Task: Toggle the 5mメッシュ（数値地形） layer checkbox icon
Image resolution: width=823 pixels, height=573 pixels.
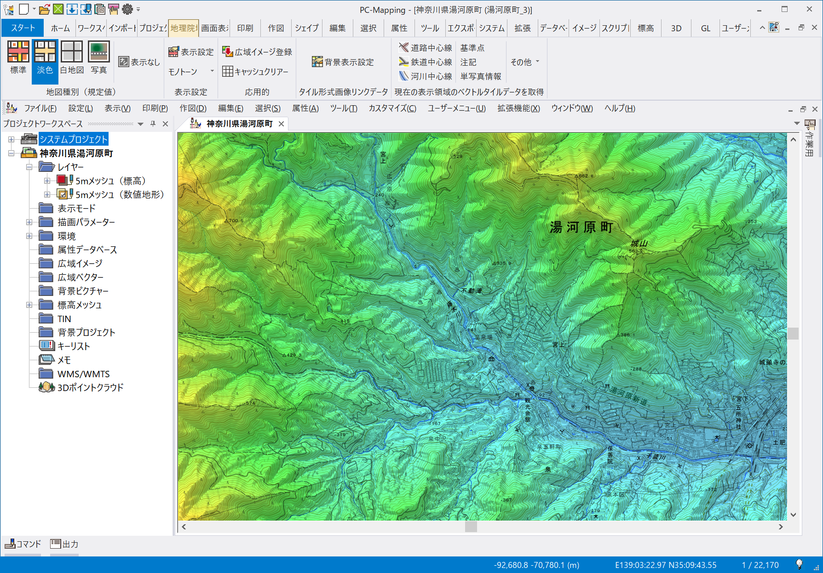Action: 63,194
